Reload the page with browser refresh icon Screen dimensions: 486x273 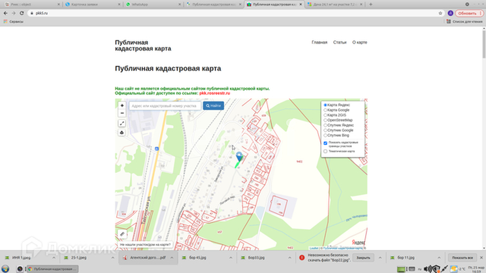pos(22,13)
